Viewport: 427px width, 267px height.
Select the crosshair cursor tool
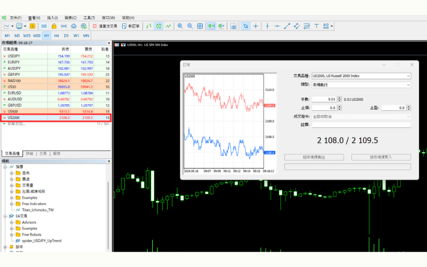256,26
